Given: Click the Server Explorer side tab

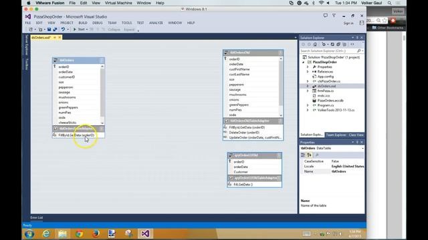Looking at the screenshot, I should [x=27, y=45].
